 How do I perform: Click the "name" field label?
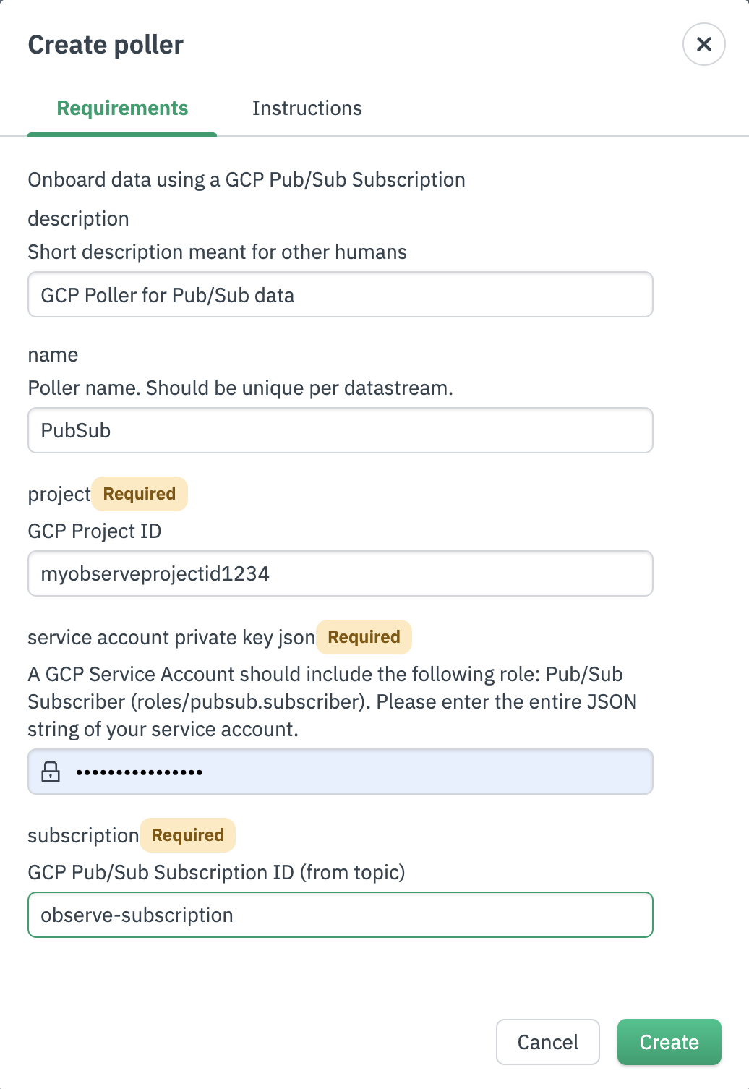pyautogui.click(x=53, y=355)
